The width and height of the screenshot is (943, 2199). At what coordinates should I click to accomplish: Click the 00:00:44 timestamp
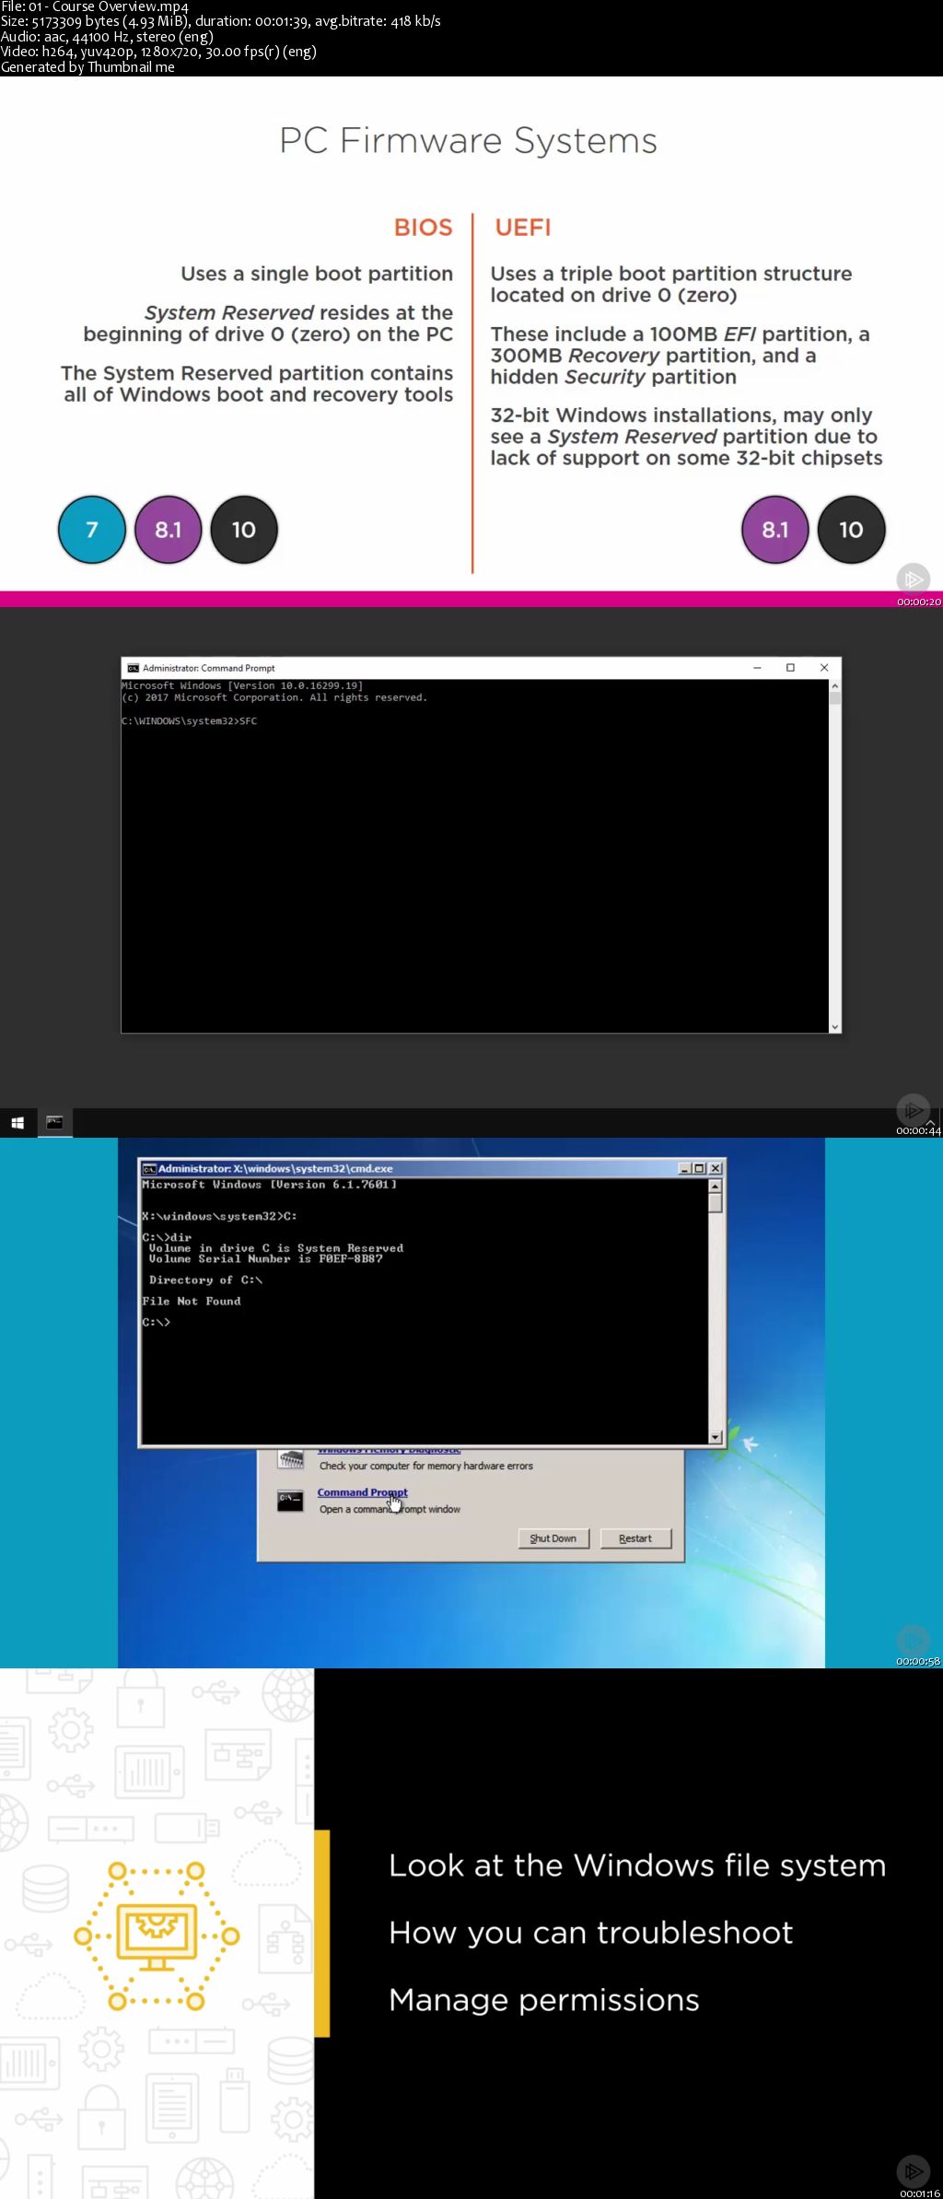pyautogui.click(x=919, y=1131)
